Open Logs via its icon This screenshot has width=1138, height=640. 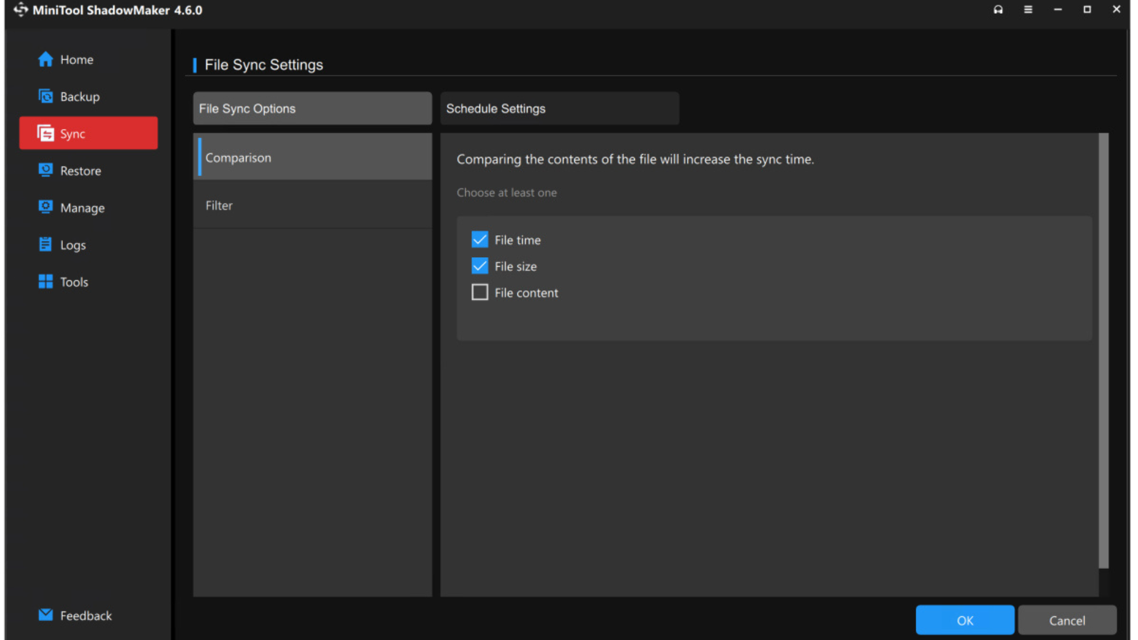click(x=46, y=244)
